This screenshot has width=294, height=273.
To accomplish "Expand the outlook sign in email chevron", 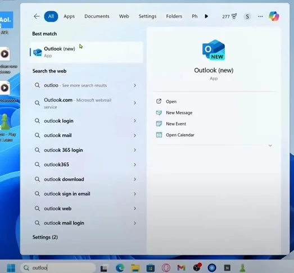I will click(x=135, y=194).
